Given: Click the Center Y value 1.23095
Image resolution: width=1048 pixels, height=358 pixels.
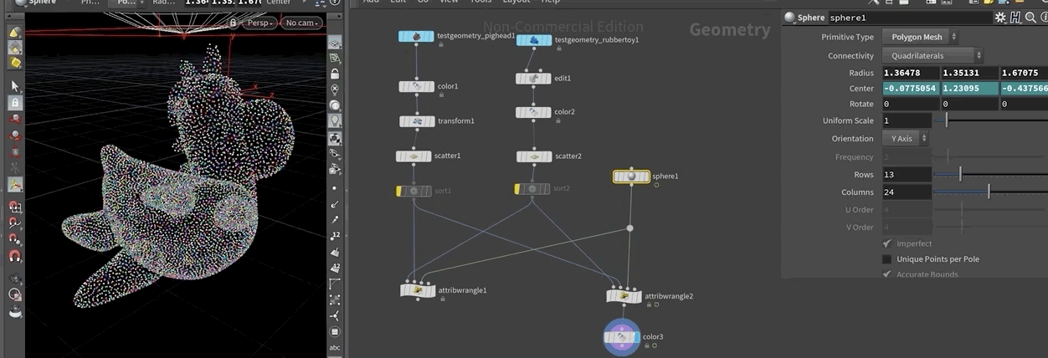Looking at the screenshot, I should pos(969,89).
